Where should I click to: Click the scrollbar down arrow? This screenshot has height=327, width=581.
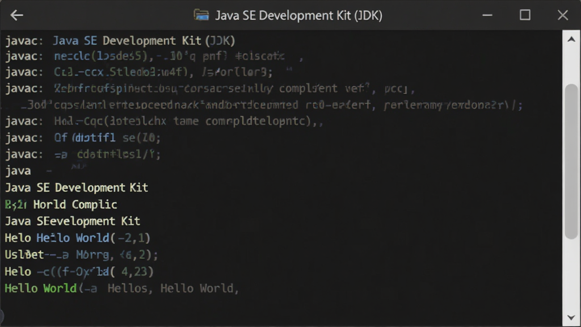tap(571, 318)
